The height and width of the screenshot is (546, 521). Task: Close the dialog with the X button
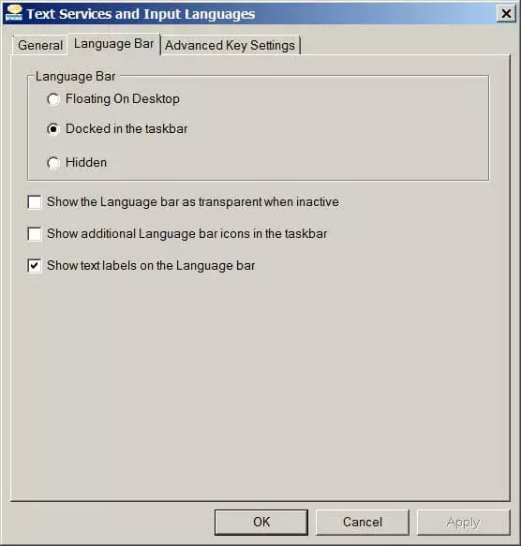506,14
